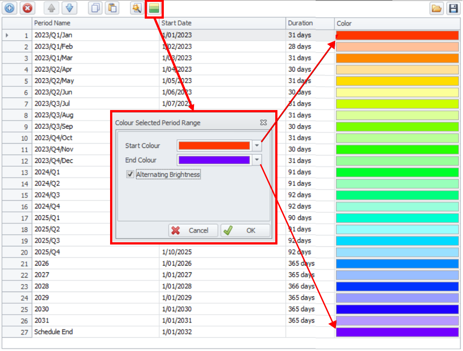The height and width of the screenshot is (351, 463).
Task: Click the copy icon in the toolbar
Action: point(95,8)
